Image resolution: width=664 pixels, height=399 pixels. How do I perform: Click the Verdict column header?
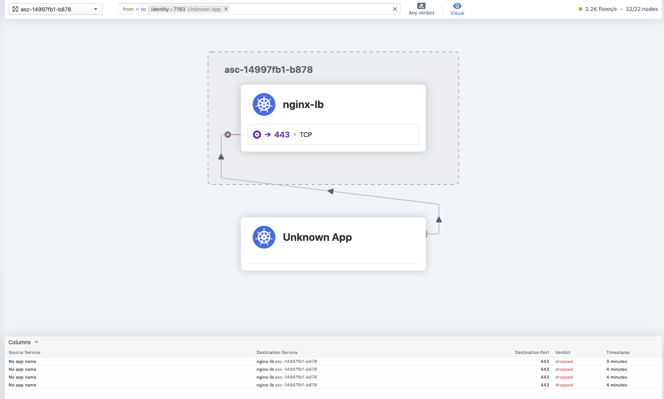563,352
